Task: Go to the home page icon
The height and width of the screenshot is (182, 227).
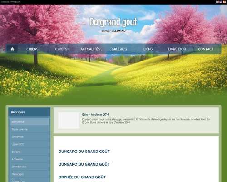Action: coord(12,49)
